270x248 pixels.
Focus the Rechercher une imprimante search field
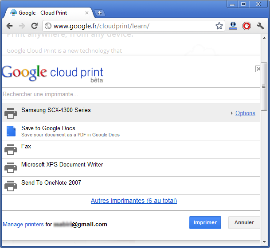click(131, 94)
